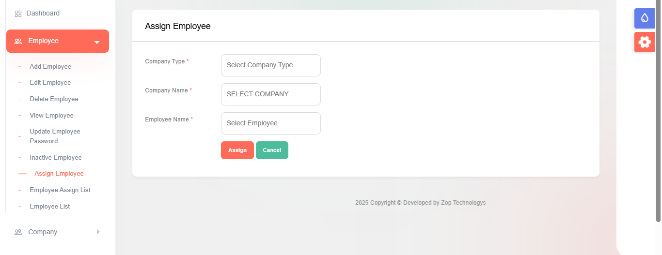Click the Employee users icon in sidebar
Viewport: 662px width, 255px height.
[18, 41]
